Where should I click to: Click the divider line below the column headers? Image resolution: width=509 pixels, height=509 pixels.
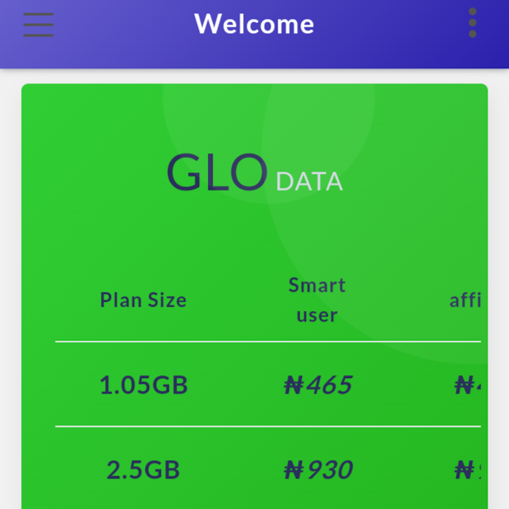(x=267, y=342)
